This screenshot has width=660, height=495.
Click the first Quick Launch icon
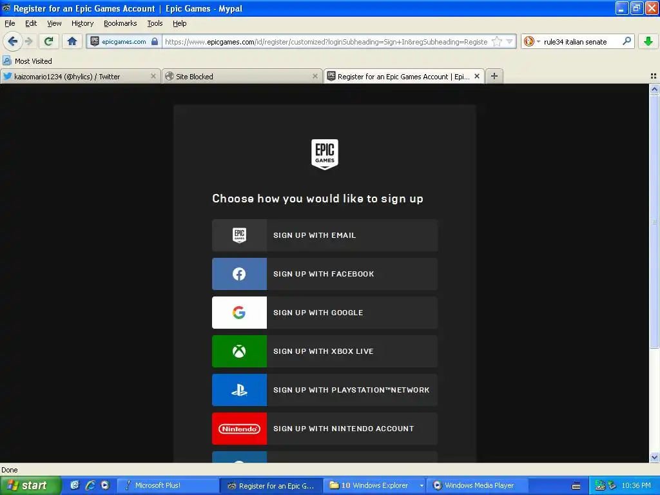pyautogui.click(x=75, y=485)
